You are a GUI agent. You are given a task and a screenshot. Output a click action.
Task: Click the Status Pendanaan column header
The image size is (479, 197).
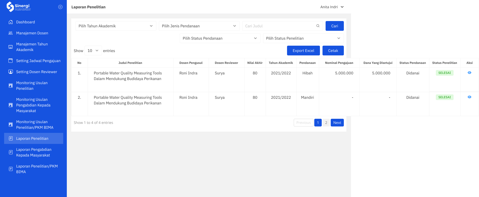tap(413, 63)
